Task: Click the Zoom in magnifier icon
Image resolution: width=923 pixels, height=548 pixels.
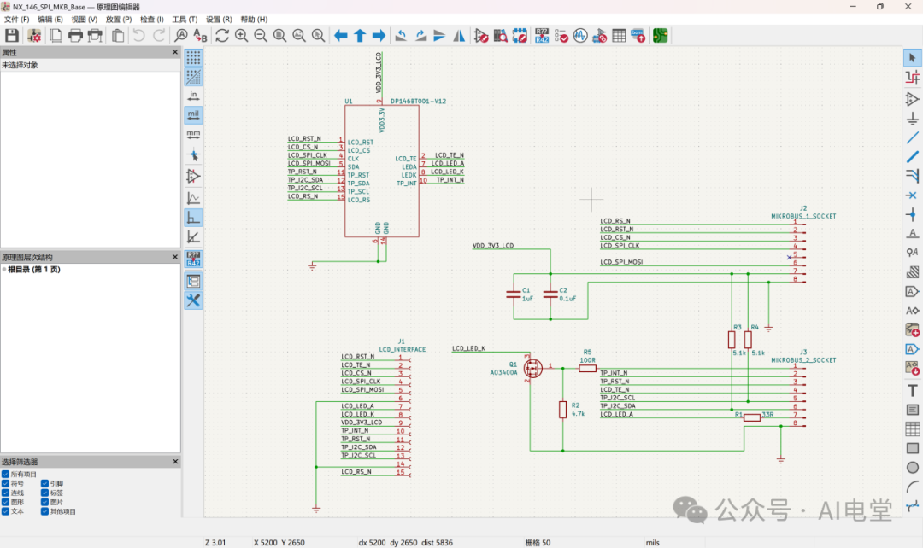Action: pos(241,36)
